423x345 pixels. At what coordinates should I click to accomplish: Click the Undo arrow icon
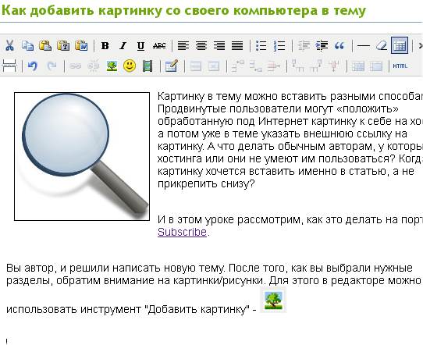(32, 66)
